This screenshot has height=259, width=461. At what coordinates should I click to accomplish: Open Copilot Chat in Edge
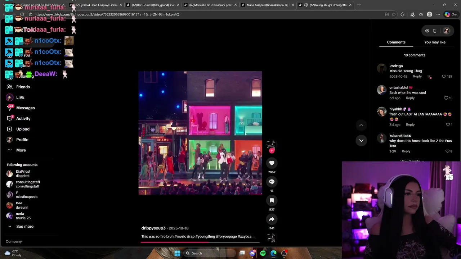point(451,14)
